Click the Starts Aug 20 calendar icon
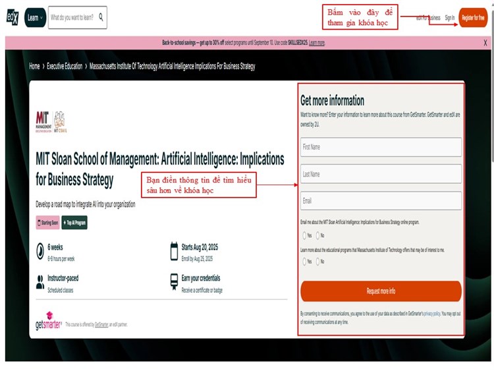494x371 pixels. pyautogui.click(x=174, y=250)
